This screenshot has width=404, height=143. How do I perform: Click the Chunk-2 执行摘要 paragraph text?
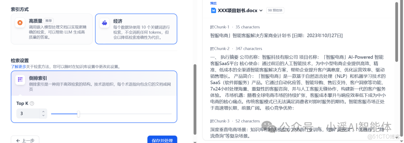coord(298,83)
